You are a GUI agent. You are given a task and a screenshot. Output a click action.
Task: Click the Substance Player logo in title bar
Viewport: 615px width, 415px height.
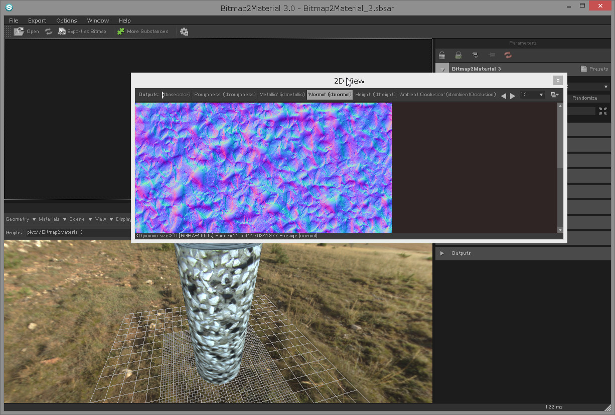[9, 8]
